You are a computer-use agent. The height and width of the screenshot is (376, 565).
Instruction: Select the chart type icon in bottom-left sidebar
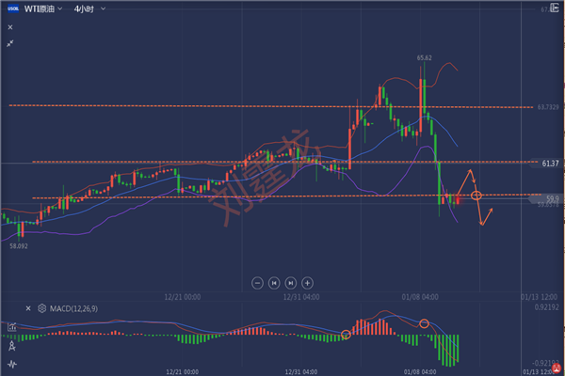point(10,327)
